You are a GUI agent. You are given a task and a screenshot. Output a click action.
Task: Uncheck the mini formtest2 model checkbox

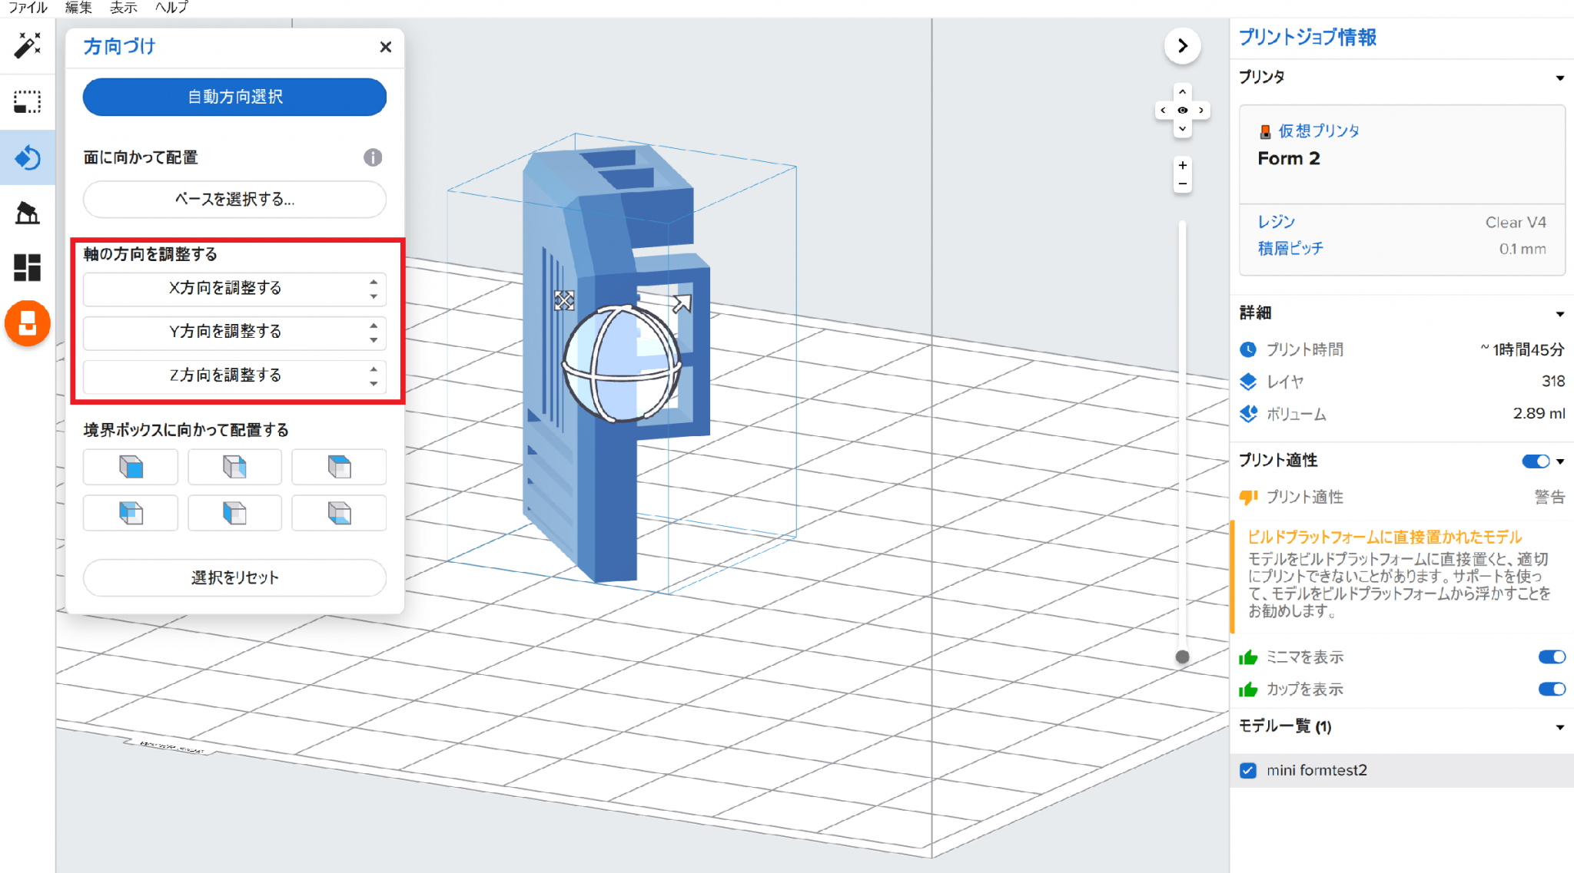1248,770
